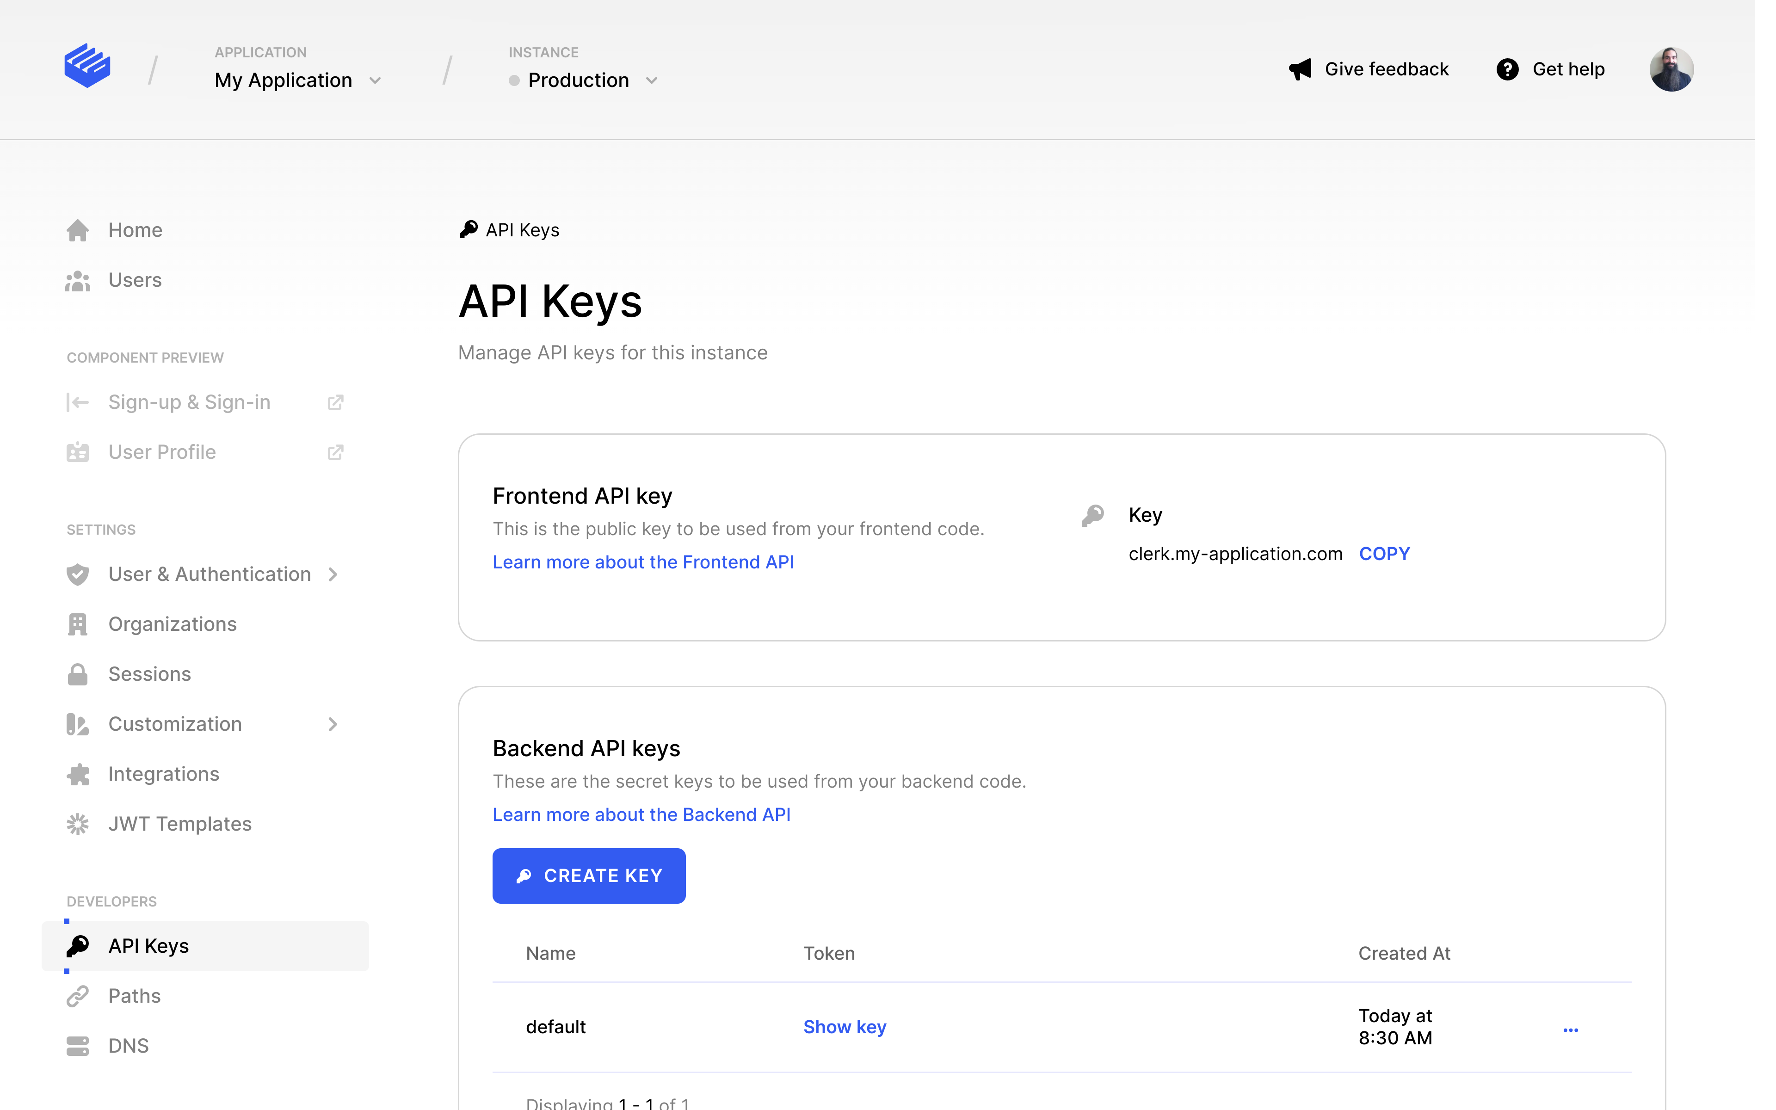Copy the frontend API key
The width and height of the screenshot is (1776, 1110).
[1384, 554]
